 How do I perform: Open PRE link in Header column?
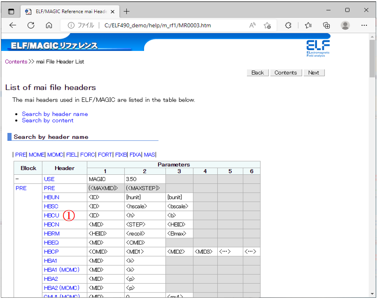[x=49, y=188]
